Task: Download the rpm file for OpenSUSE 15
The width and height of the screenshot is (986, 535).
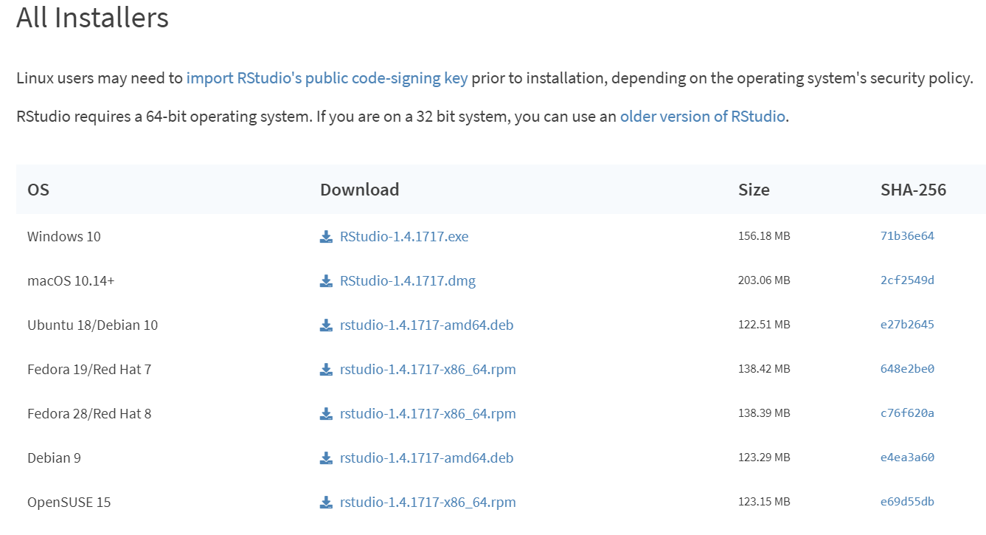Action: coord(428,503)
